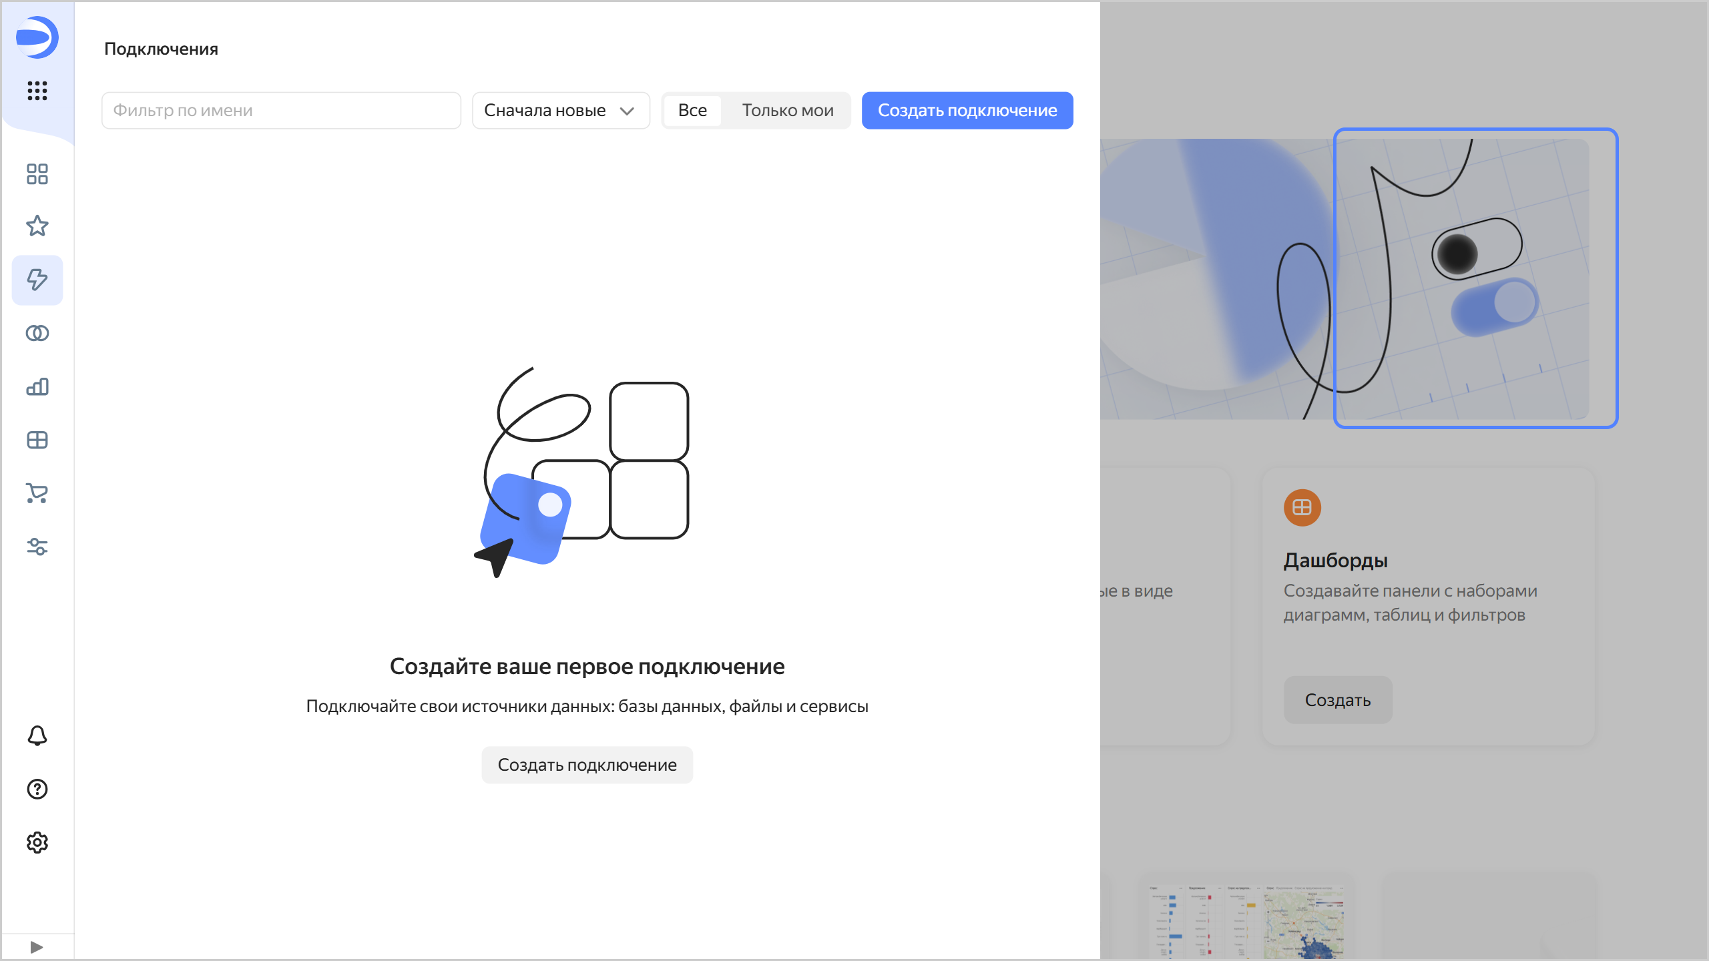
Task: Click the blue 'Создать подключение' button
Action: (967, 110)
